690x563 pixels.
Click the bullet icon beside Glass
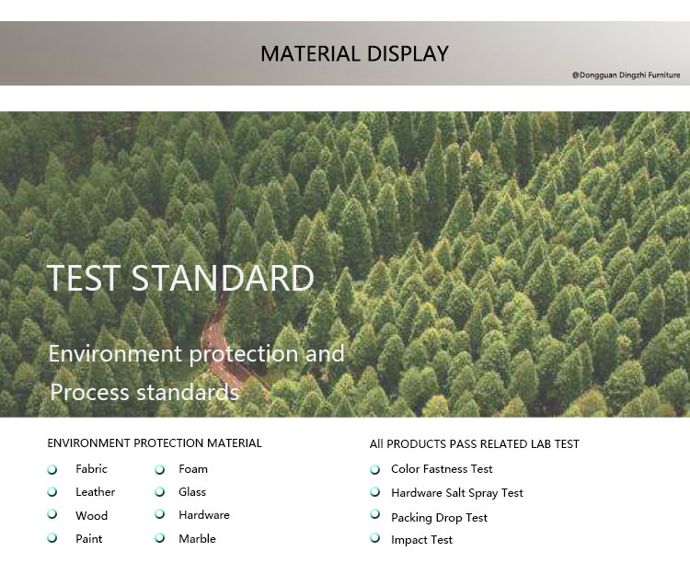coord(160,491)
